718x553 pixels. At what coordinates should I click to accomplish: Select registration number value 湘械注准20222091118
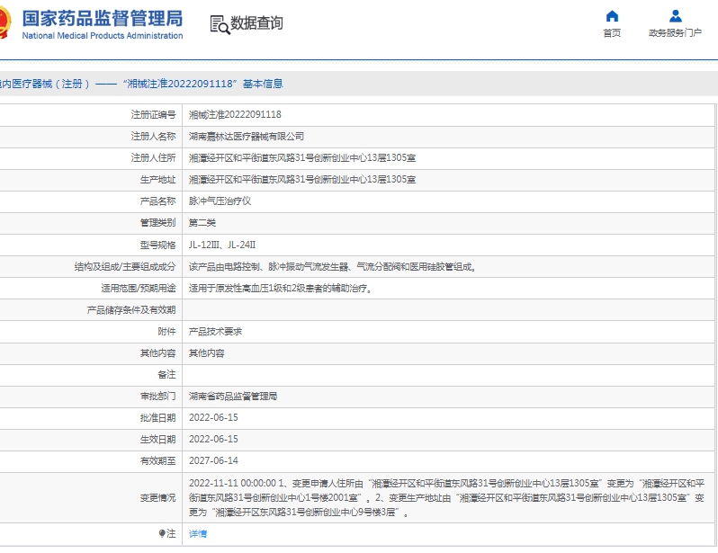(235, 114)
